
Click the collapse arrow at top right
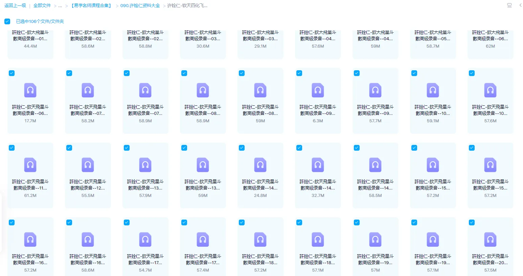tap(520, 5)
